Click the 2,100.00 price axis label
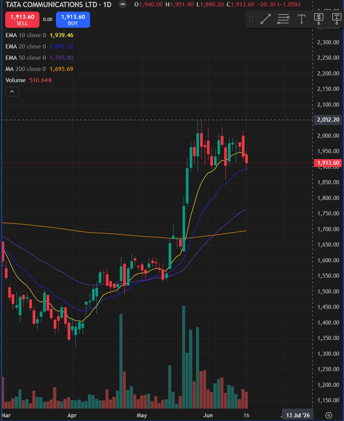 328,104
